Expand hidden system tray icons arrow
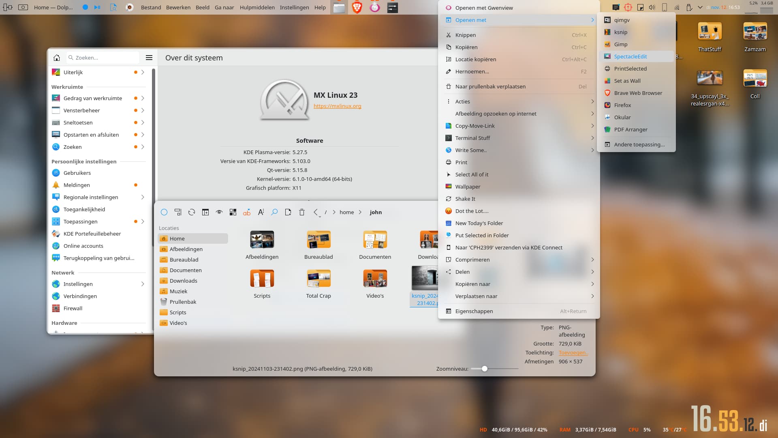The height and width of the screenshot is (438, 778). [x=700, y=7]
